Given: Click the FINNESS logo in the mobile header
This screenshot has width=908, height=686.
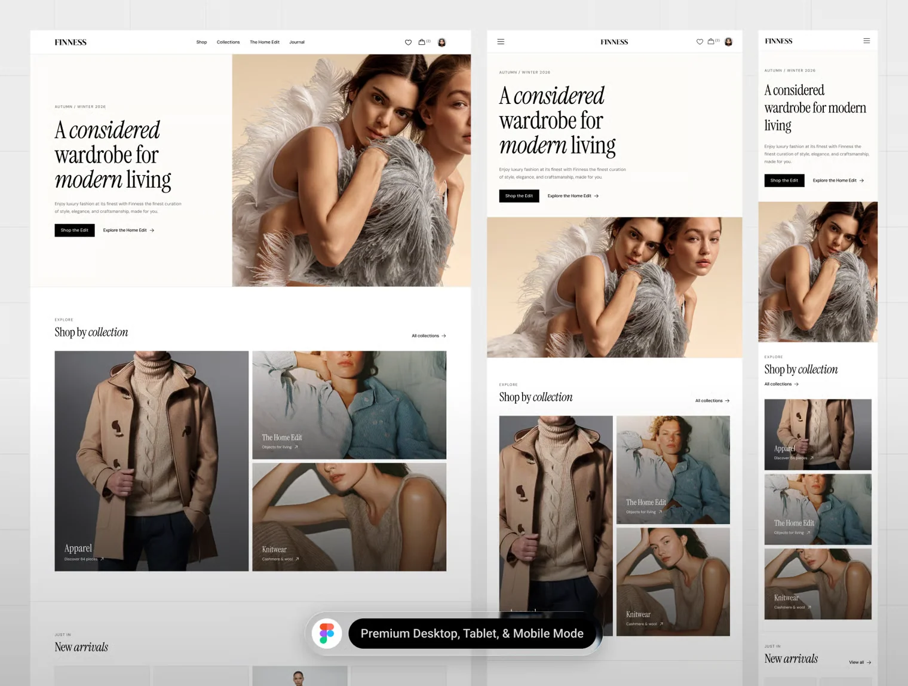Looking at the screenshot, I should (778, 41).
